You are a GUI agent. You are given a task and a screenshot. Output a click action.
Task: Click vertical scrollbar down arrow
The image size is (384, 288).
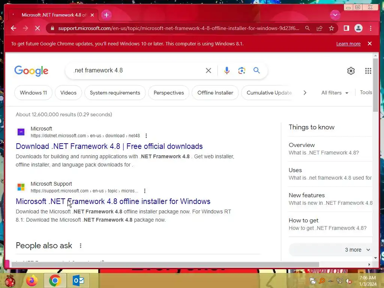click(375, 258)
